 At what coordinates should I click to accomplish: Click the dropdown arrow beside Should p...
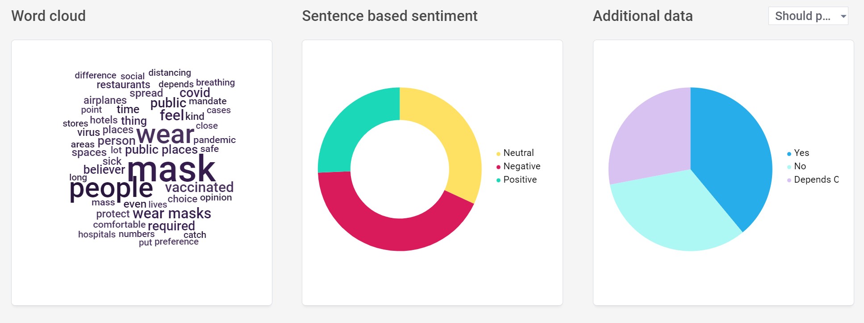coord(843,16)
